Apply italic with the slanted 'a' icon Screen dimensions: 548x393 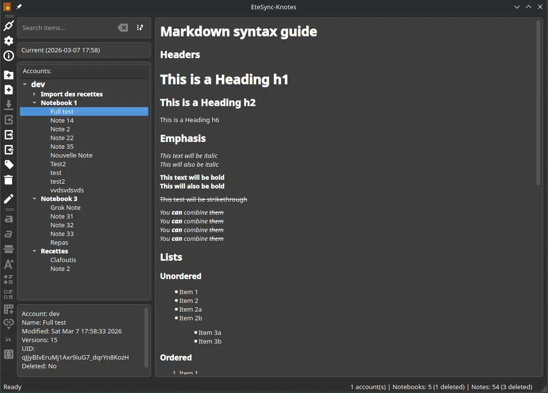click(9, 234)
